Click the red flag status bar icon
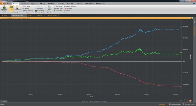196x106 pixels. pyautogui.click(x=167, y=104)
